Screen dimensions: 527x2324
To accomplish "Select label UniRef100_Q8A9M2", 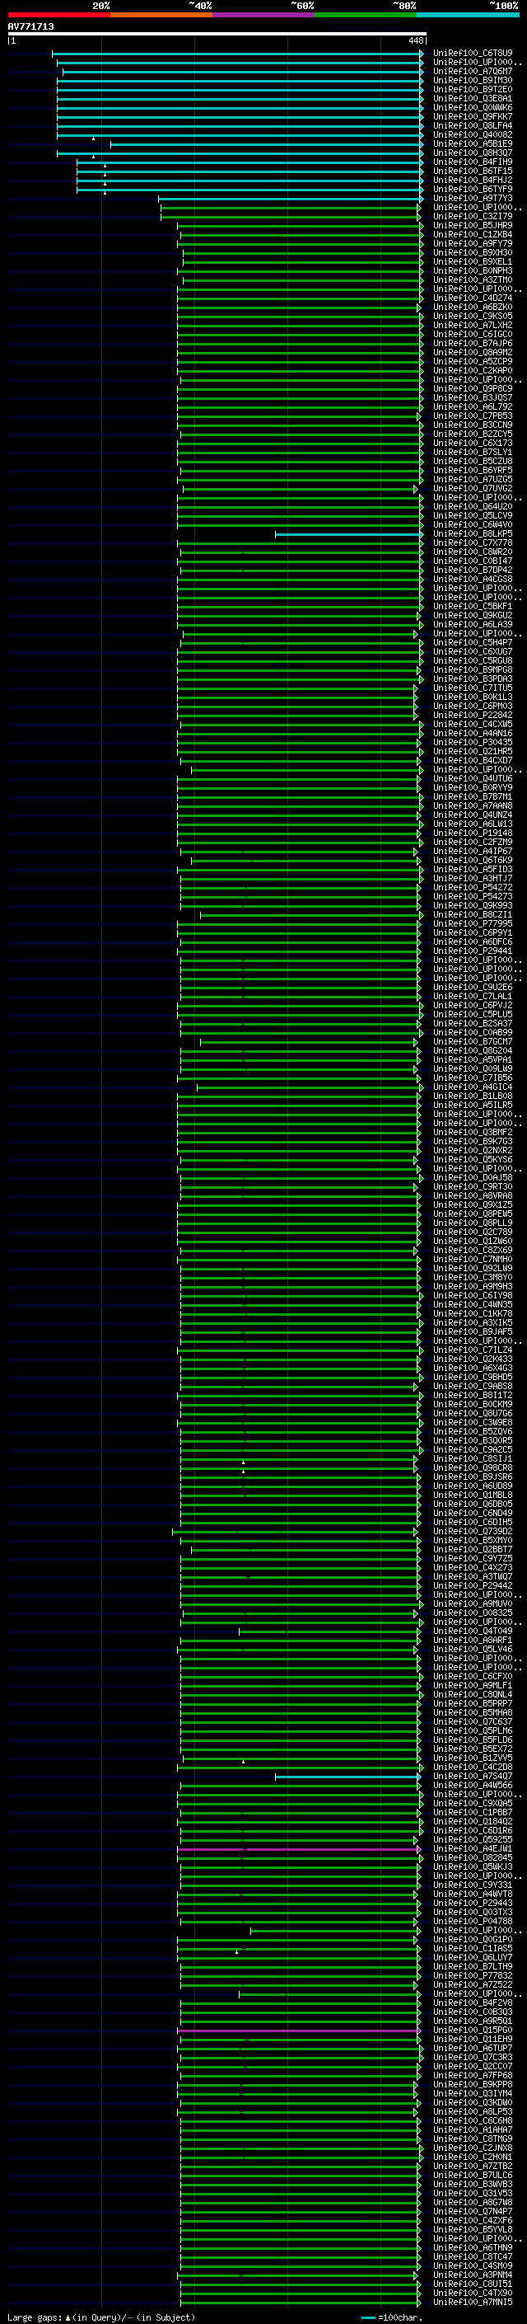I will [472, 353].
